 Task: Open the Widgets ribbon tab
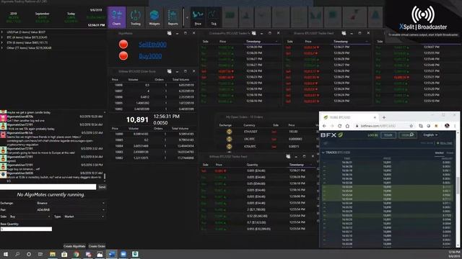[154, 17]
